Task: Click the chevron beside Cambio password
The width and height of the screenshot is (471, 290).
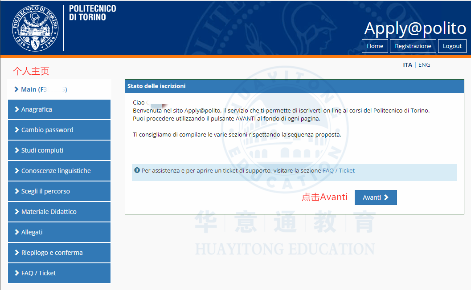Action: 17,130
